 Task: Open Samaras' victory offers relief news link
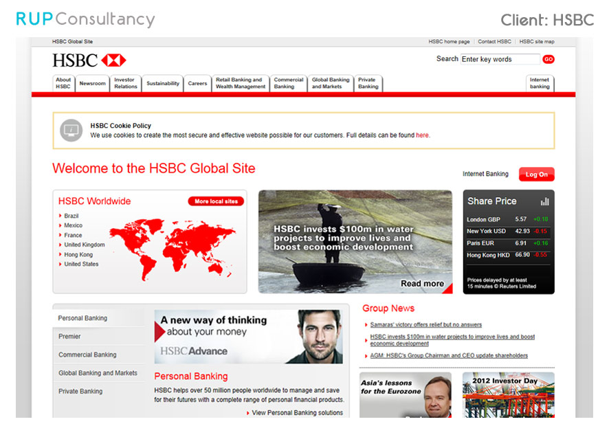(x=425, y=324)
